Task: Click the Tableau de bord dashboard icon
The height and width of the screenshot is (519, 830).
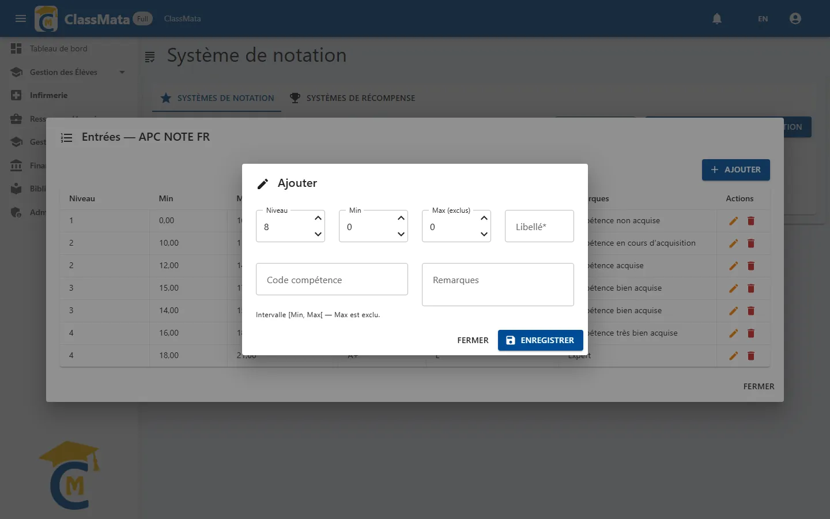Action: pos(16,48)
